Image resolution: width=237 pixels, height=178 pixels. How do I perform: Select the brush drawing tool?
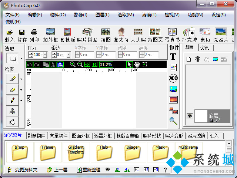tap(12, 79)
